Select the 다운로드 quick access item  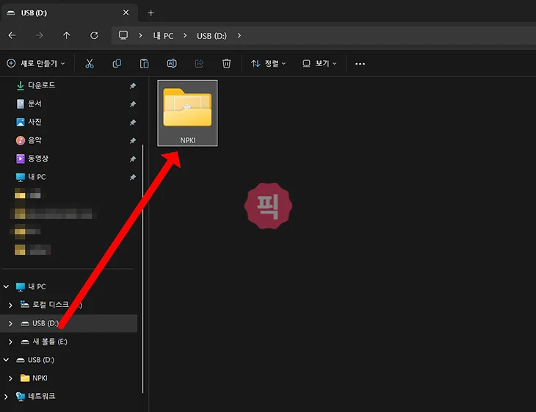click(x=41, y=85)
